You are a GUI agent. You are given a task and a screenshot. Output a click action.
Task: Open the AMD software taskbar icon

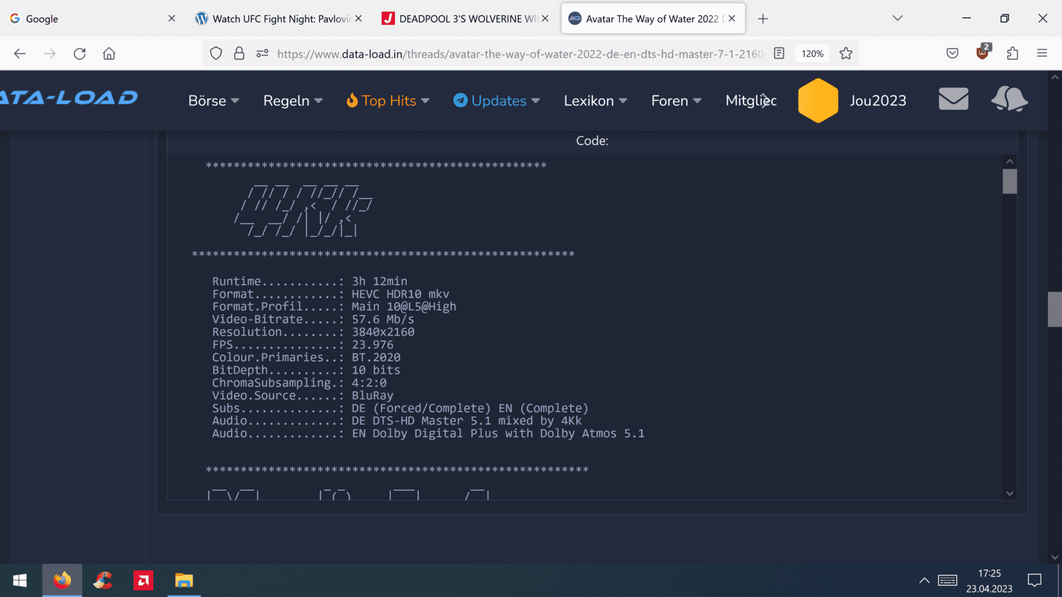pos(143,580)
